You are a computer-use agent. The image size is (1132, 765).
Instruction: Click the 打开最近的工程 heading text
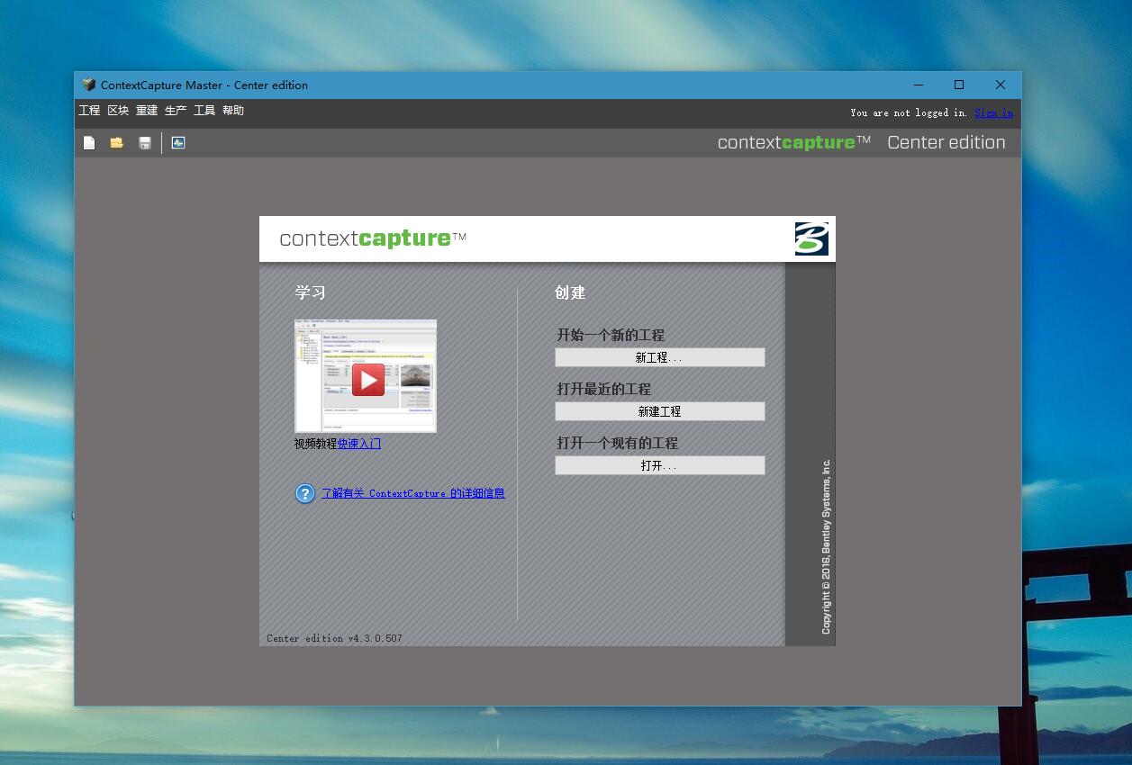tap(603, 389)
